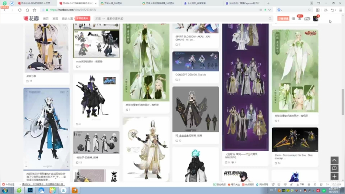
Task: Switch to the 生化危机 Capcom tab
Action: [x=243, y=3]
